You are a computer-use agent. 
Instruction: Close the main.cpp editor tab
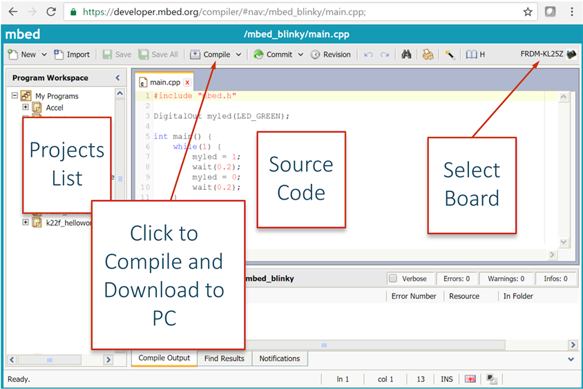point(187,82)
